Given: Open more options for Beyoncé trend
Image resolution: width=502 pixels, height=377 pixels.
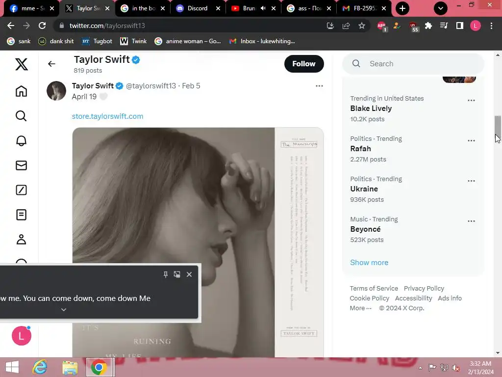Looking at the screenshot, I should tap(471, 221).
